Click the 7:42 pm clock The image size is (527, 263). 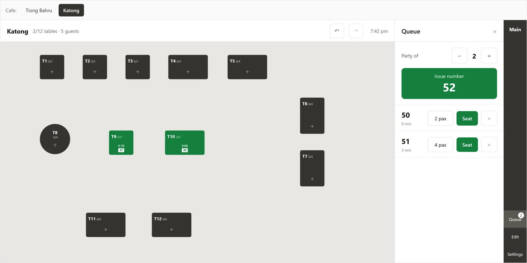coord(379,31)
